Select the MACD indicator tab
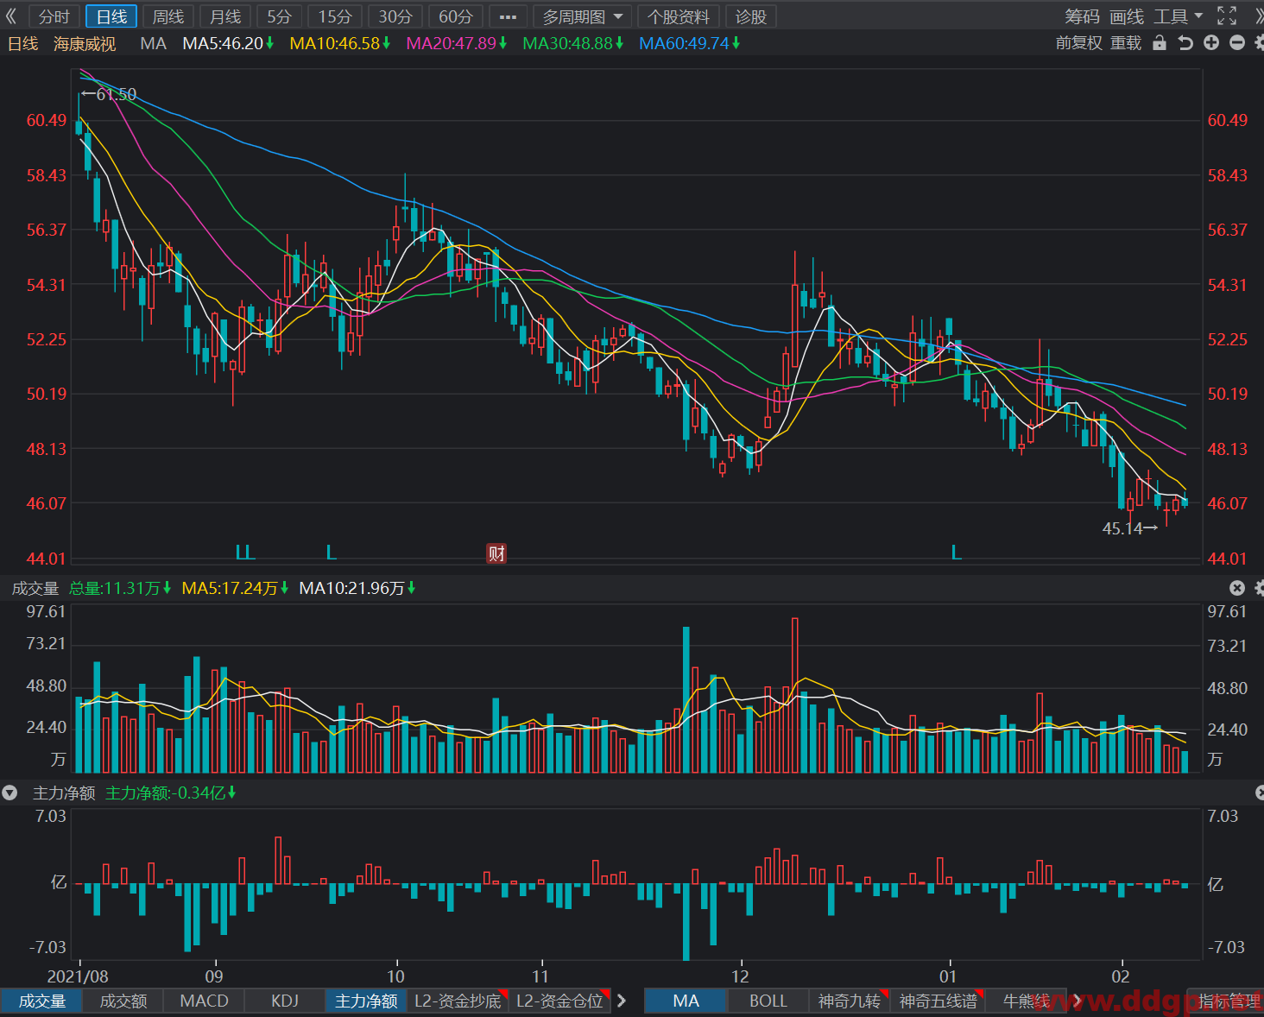This screenshot has height=1017, width=1264. (205, 1001)
